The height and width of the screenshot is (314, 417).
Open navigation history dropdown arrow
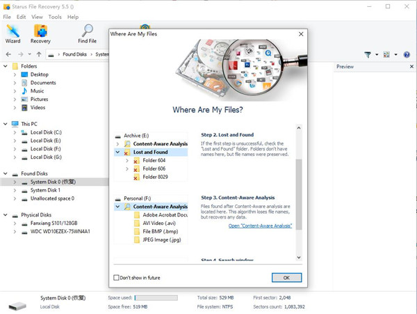[29, 54]
